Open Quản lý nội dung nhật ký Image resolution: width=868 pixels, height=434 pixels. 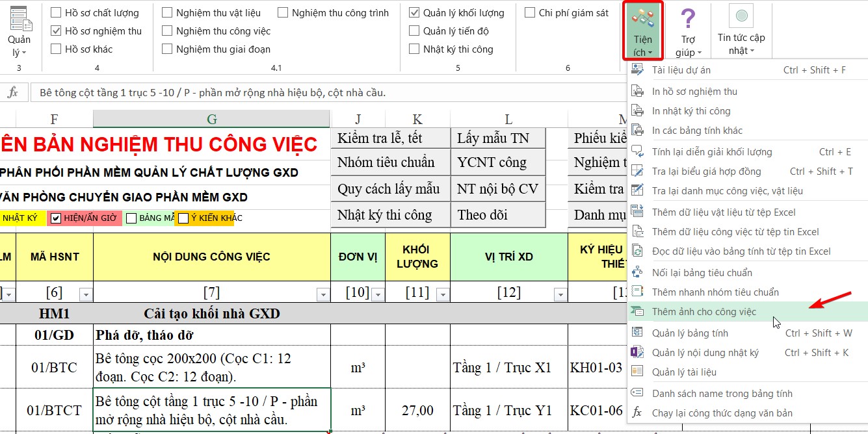(705, 353)
